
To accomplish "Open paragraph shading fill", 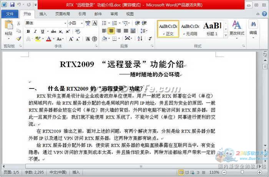I will [x=104, y=38].
